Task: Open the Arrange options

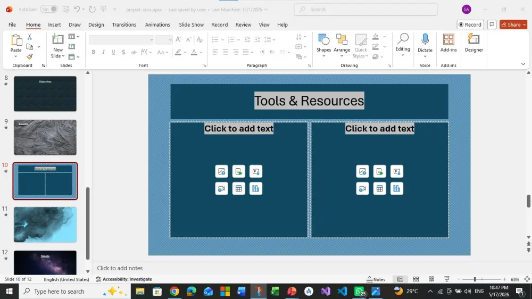Action: pyautogui.click(x=342, y=46)
